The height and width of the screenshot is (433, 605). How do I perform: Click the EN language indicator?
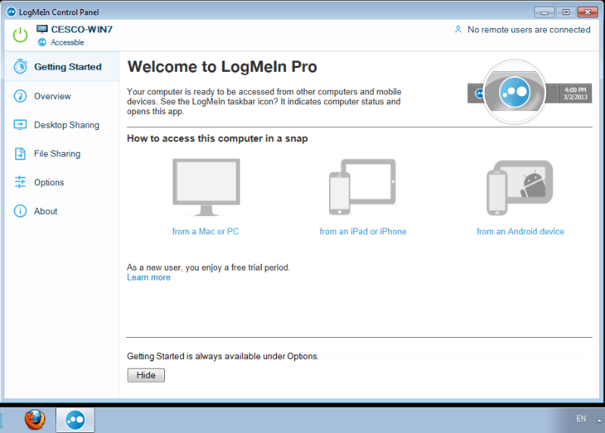581,419
